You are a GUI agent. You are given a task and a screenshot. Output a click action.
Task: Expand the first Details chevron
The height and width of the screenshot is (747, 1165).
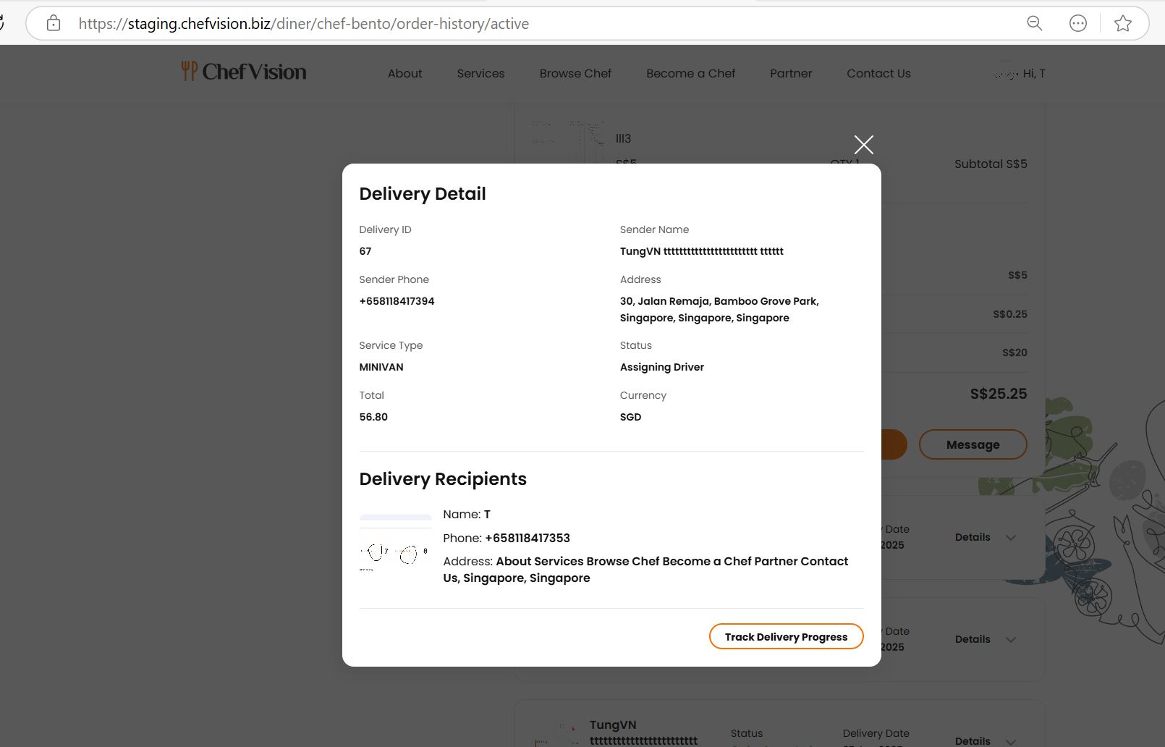1011,538
